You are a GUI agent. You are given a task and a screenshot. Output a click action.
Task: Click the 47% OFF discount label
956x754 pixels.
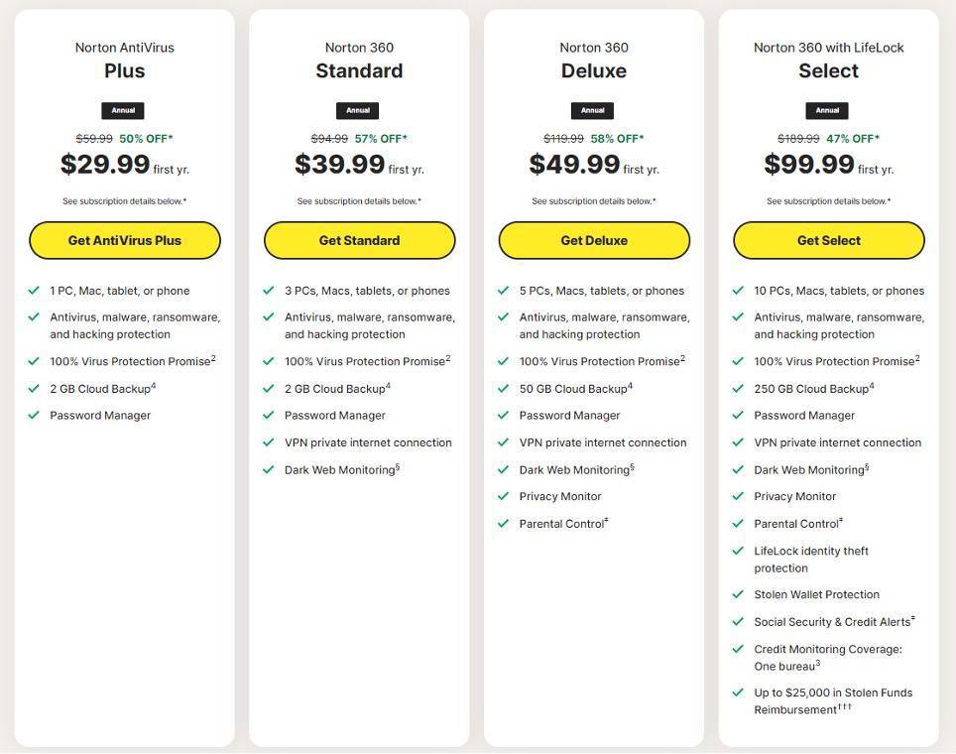click(853, 139)
